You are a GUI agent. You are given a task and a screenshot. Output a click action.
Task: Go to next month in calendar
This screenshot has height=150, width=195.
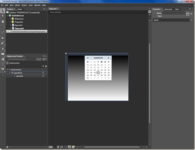pos(108,58)
